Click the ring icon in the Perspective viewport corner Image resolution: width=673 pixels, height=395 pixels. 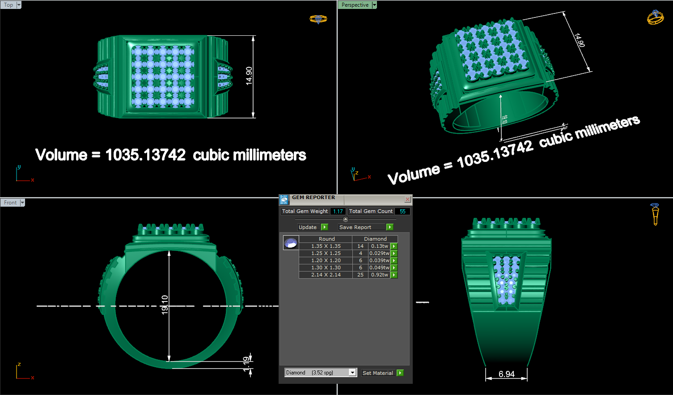point(656,17)
